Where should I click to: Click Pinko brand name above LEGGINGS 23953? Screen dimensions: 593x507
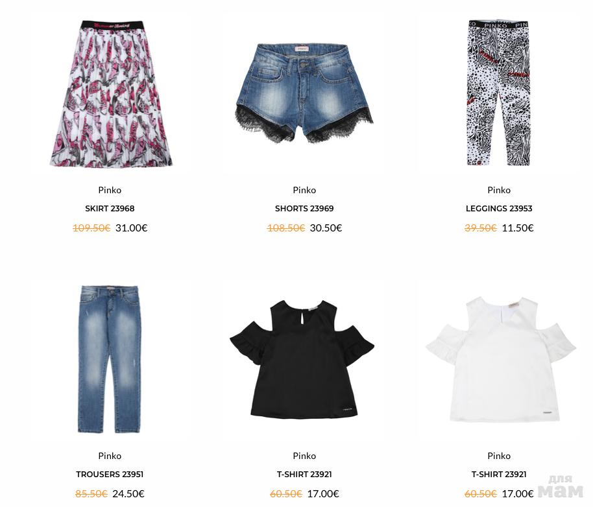coord(499,190)
